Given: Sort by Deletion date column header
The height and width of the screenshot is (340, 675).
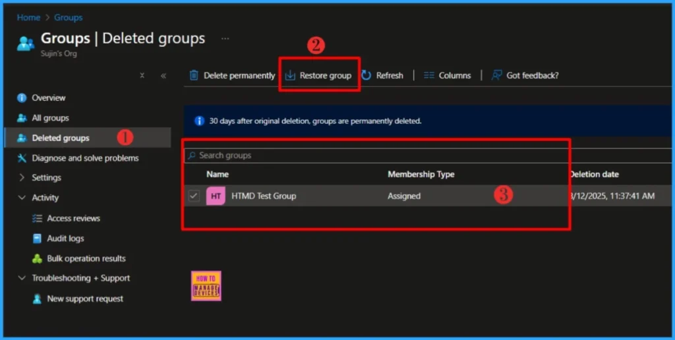Looking at the screenshot, I should point(595,175).
